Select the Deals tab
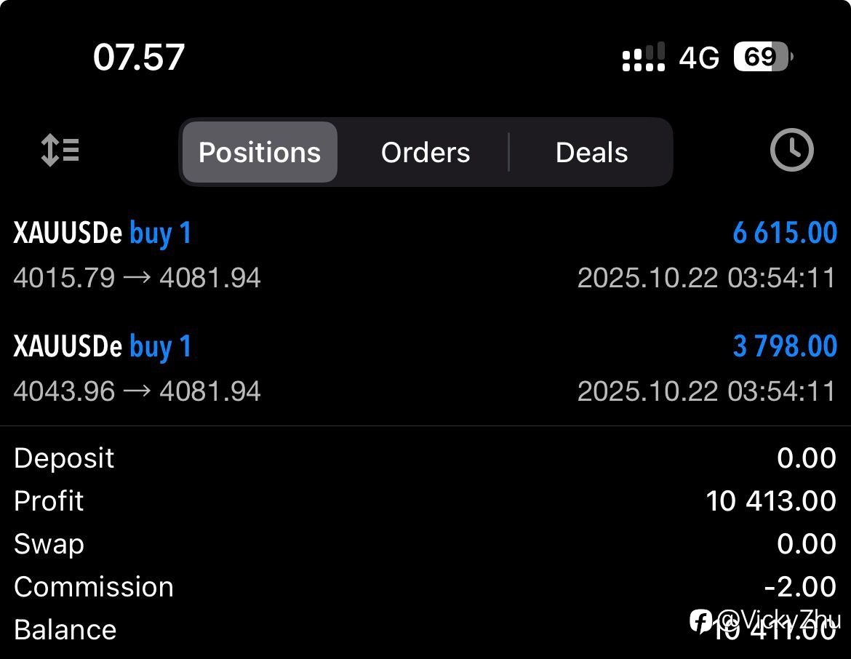Viewport: 851px width, 659px height. click(591, 152)
